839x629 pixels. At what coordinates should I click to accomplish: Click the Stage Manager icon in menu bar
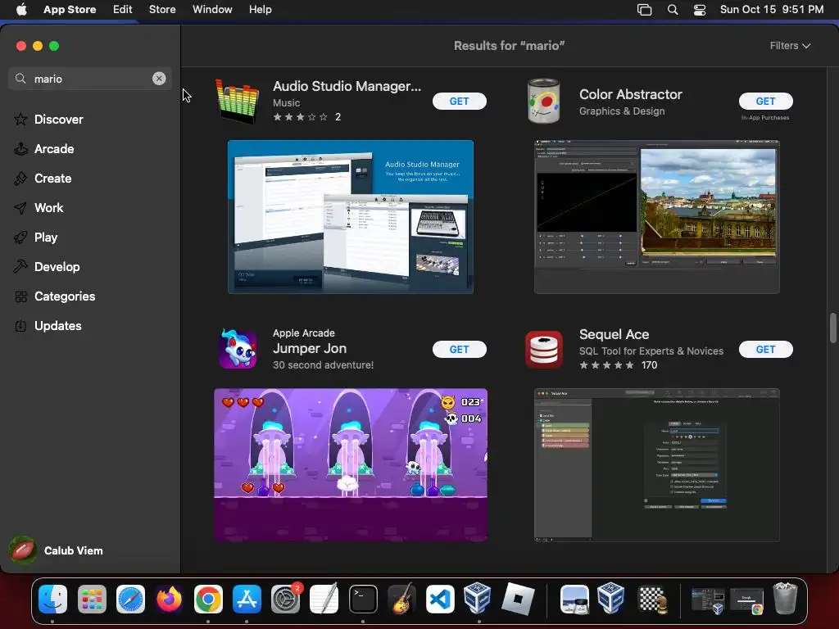tap(644, 10)
